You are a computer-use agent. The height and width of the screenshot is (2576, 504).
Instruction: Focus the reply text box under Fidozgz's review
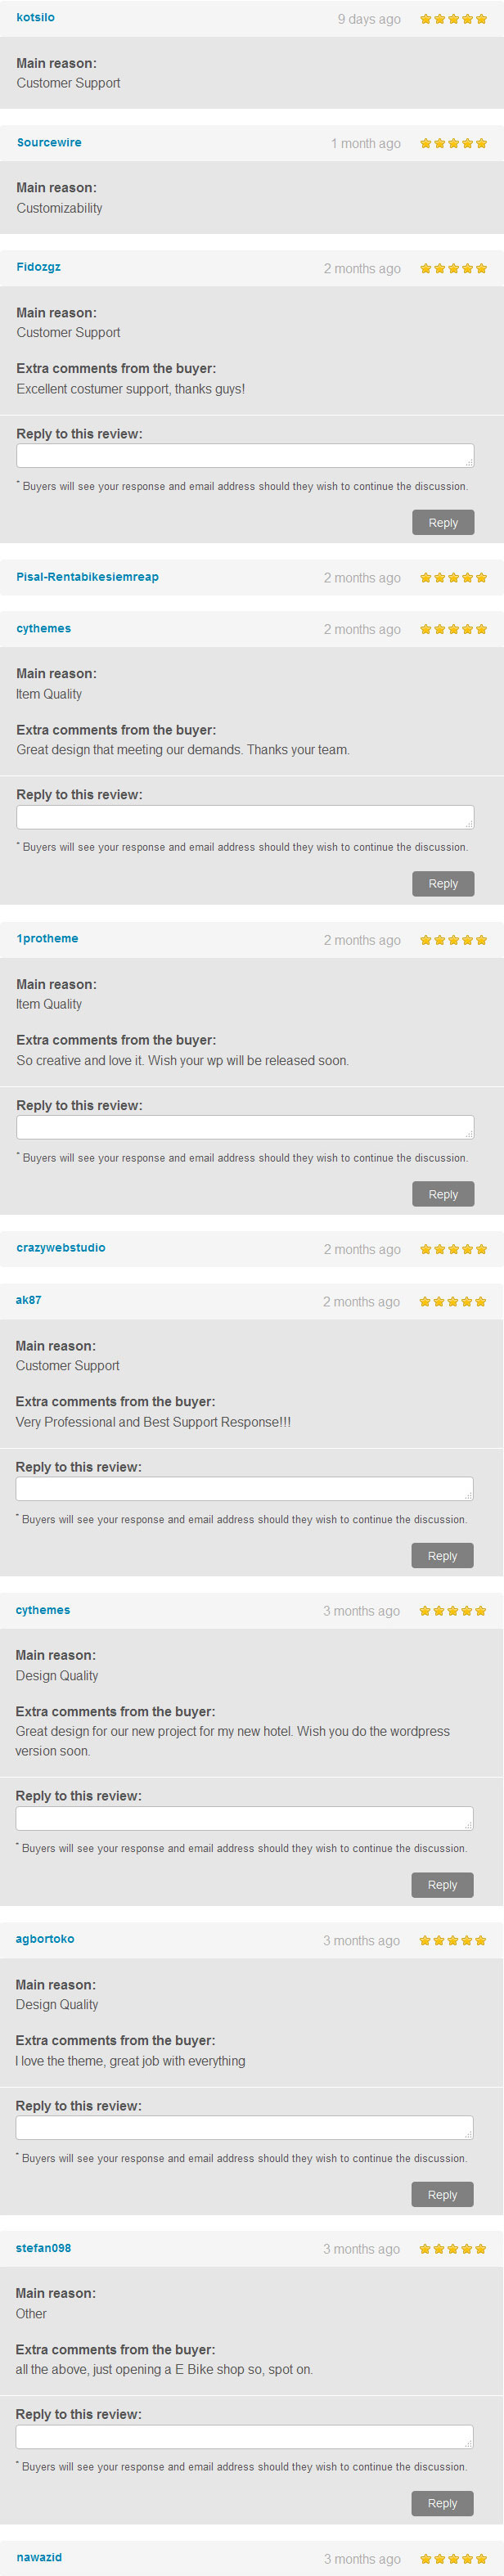(244, 456)
